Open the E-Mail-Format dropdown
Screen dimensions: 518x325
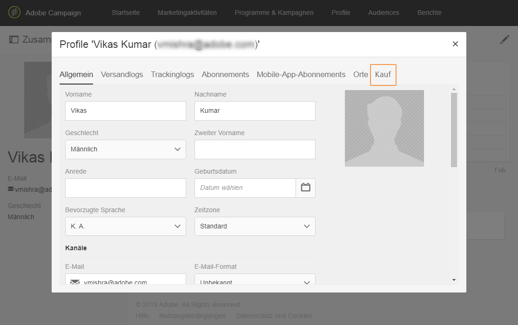click(x=306, y=282)
